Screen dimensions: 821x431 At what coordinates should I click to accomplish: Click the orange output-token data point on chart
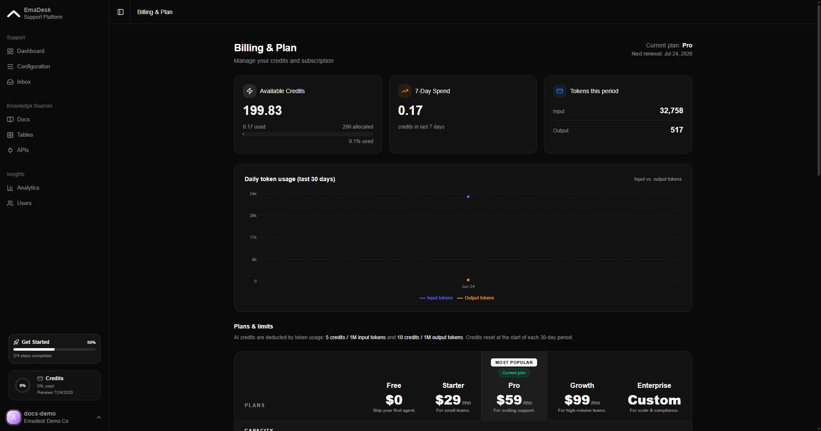coord(468,280)
